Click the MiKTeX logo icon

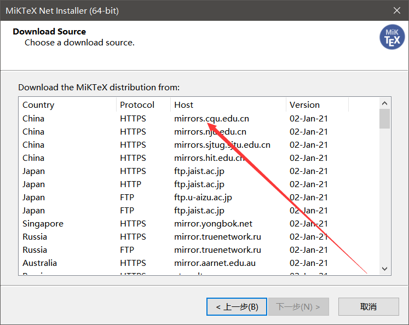point(392,37)
